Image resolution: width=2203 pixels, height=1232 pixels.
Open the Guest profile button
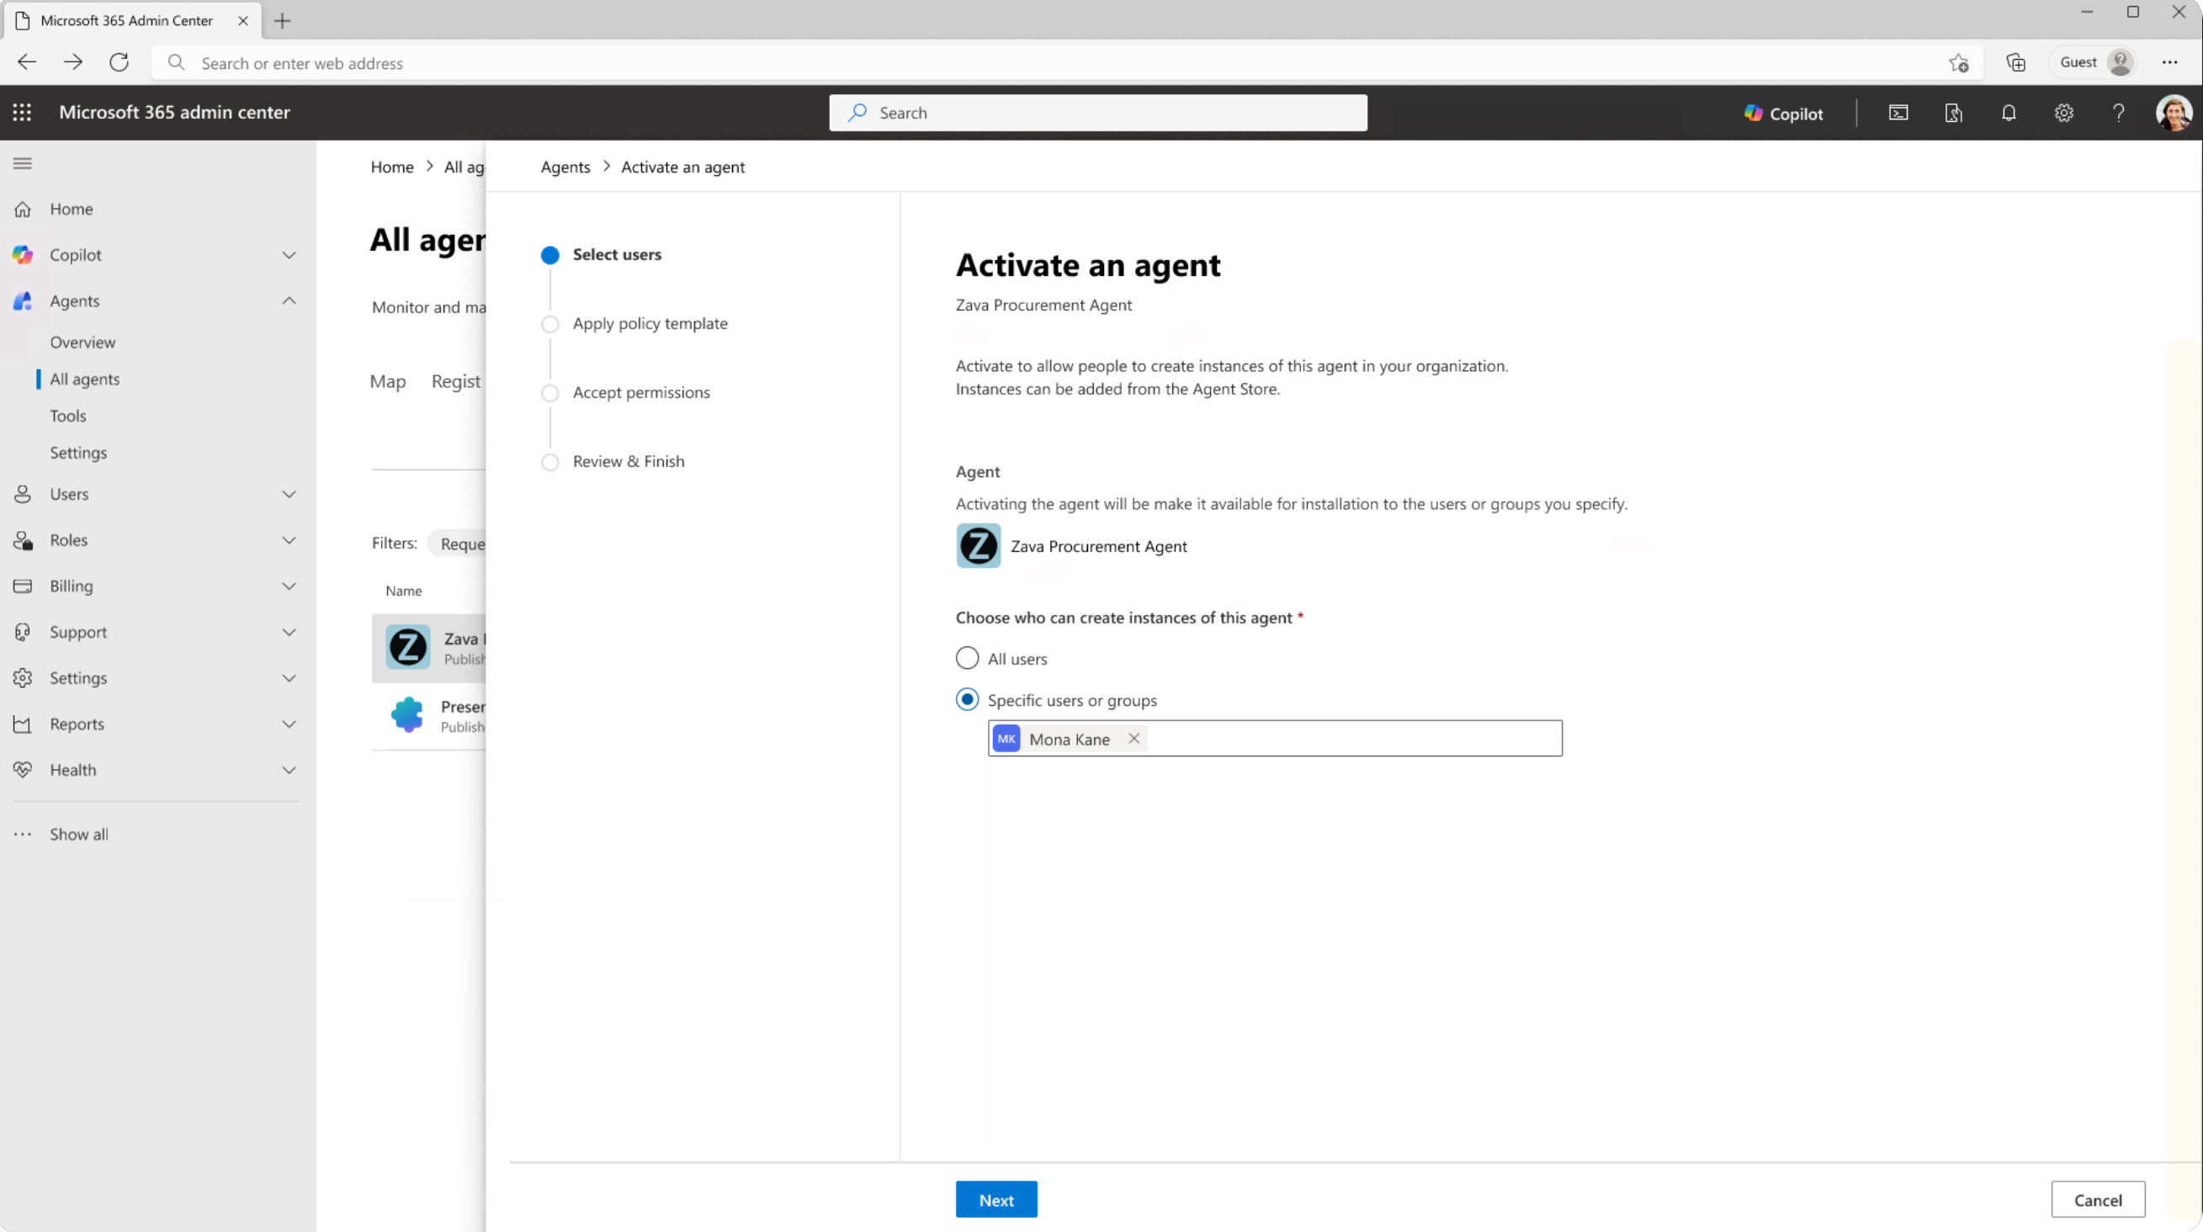coord(2093,62)
